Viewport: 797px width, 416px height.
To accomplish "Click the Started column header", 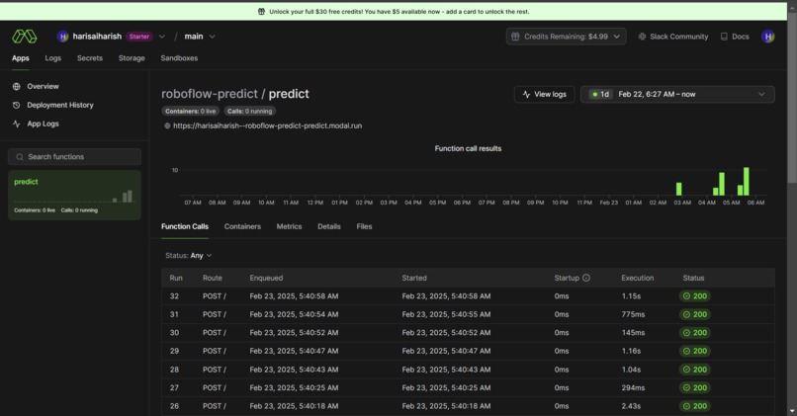I will coord(414,278).
